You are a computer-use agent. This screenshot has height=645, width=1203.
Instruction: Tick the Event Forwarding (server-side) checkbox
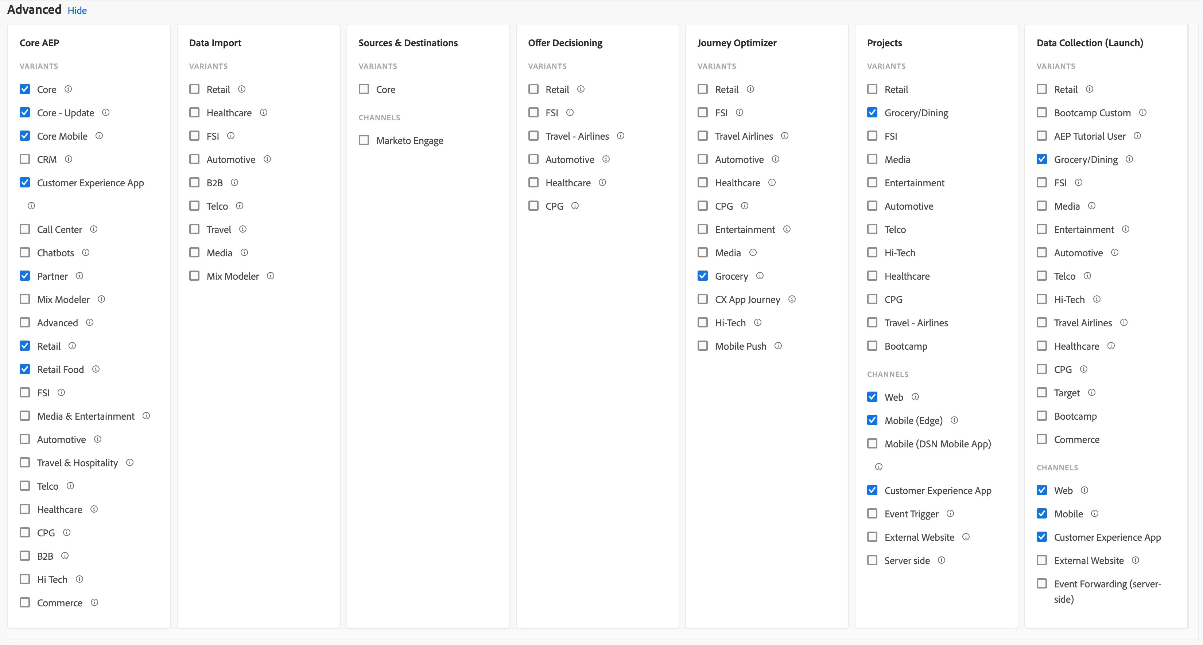pyautogui.click(x=1042, y=584)
